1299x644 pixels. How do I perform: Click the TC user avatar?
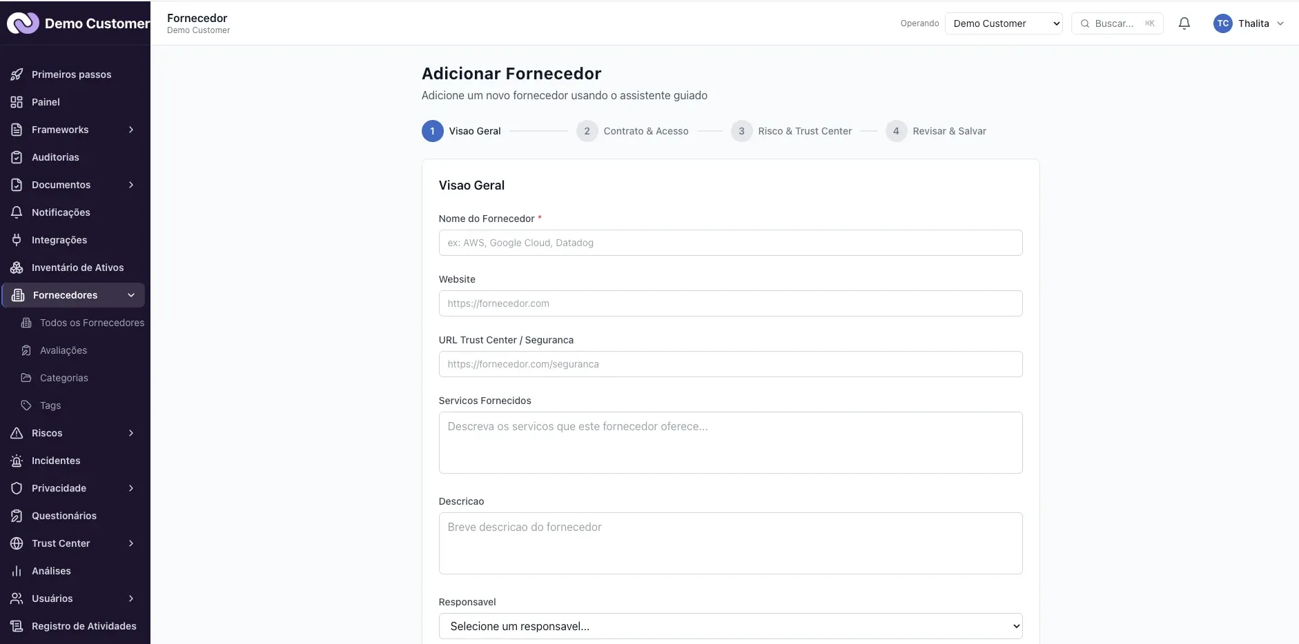point(1223,23)
